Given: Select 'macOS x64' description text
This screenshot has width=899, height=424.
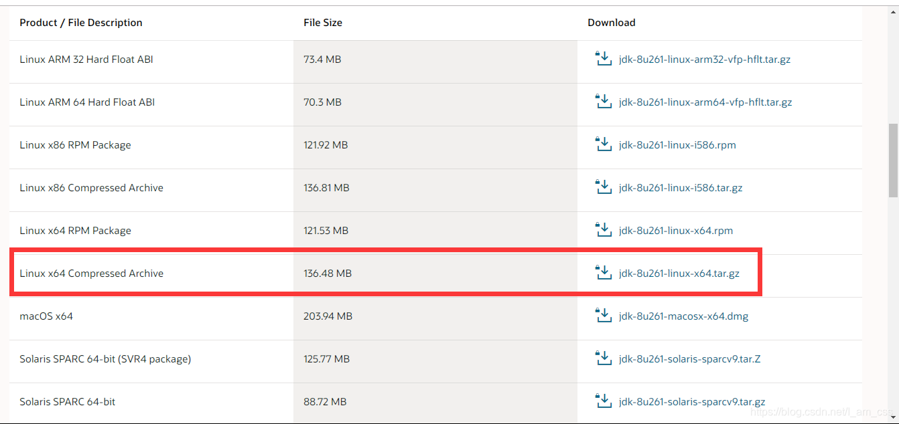Looking at the screenshot, I should 46,316.
